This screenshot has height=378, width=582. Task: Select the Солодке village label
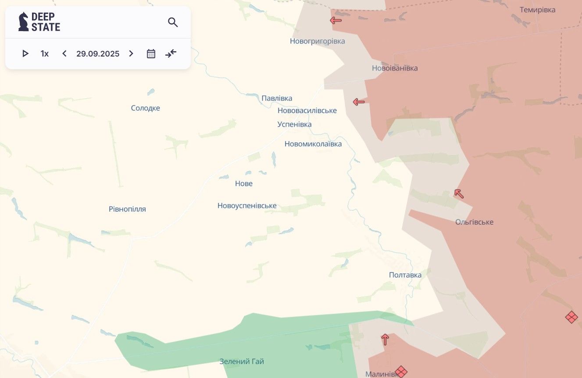146,108
